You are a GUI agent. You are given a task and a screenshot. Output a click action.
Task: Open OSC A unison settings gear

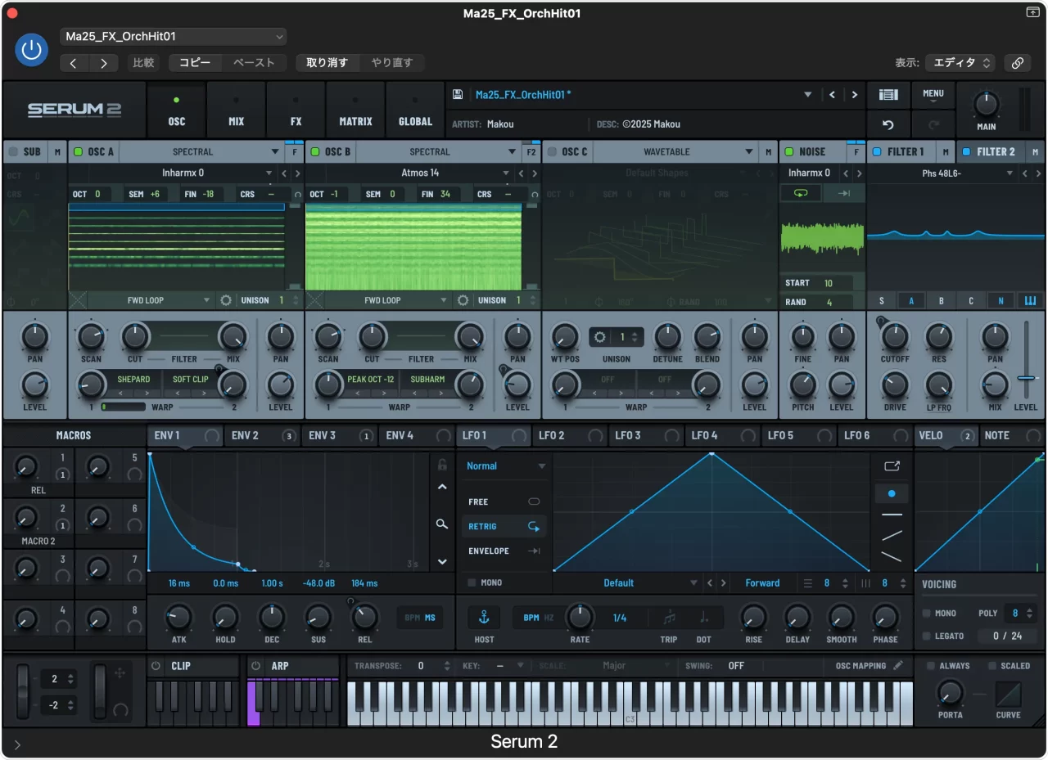point(226,300)
